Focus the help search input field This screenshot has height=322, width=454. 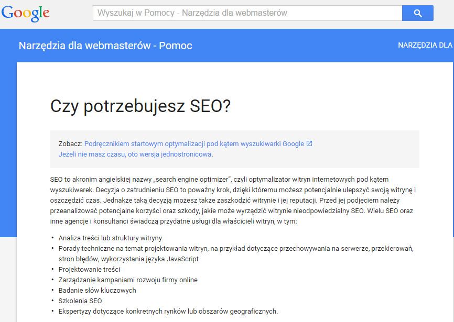(x=247, y=13)
